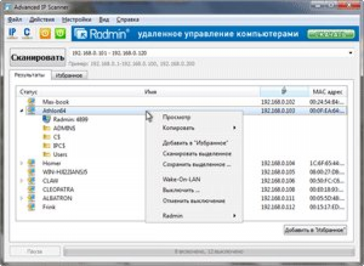The width and height of the screenshot is (364, 266).
Task: Expand the CLAW tree node
Action: [21, 181]
